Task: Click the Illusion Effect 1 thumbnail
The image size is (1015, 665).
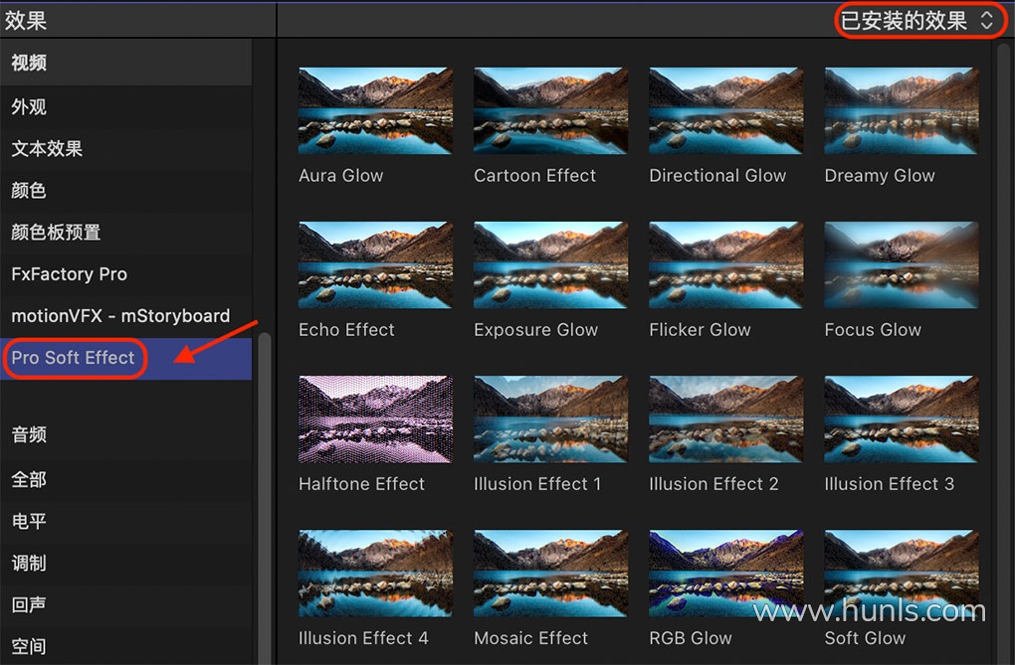Action: [x=551, y=419]
